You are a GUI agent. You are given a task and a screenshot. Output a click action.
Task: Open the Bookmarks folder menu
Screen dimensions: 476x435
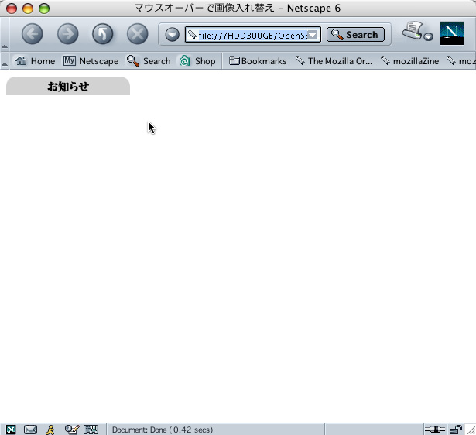[258, 61]
